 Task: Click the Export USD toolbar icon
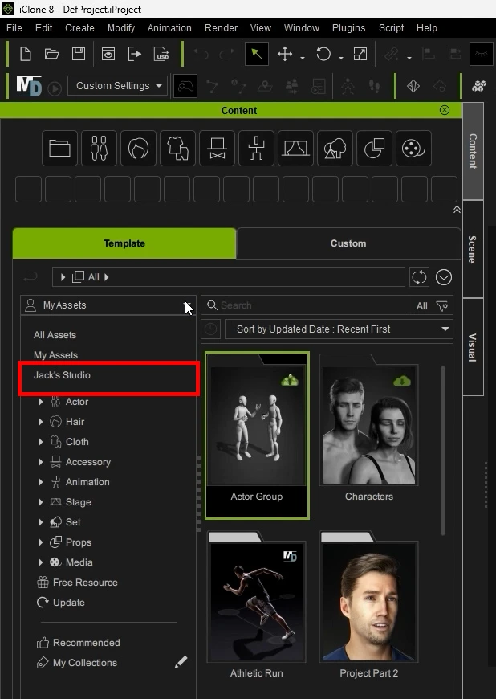pyautogui.click(x=161, y=55)
